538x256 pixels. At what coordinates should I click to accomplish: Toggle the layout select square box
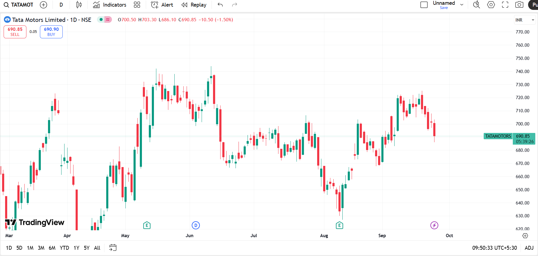click(x=424, y=5)
